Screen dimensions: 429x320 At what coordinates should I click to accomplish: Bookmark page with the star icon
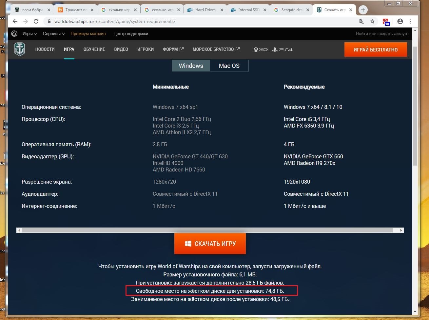coord(372,21)
